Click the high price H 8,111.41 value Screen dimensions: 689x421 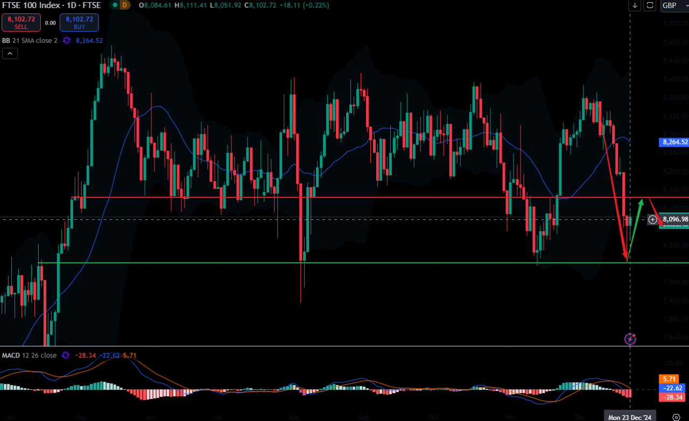pos(191,5)
